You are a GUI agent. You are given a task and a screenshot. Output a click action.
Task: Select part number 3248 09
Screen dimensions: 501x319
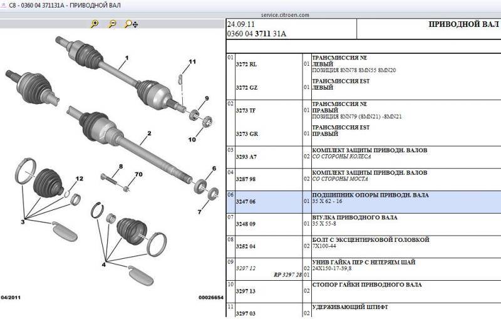point(245,224)
